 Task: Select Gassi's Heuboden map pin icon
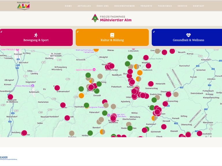point(73,70)
